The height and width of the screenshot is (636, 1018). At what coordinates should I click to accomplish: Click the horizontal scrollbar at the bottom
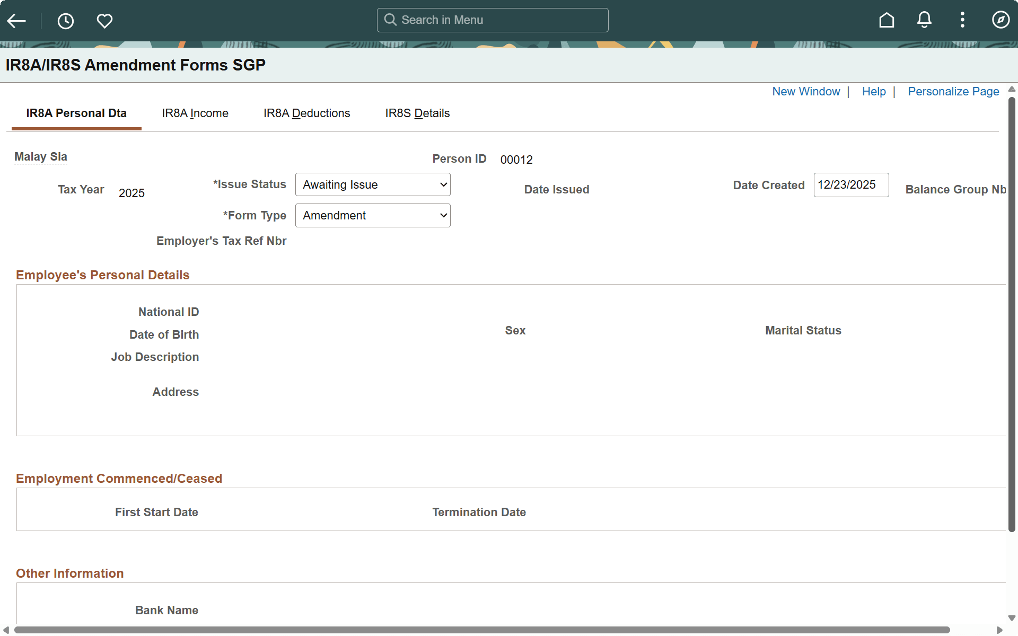coord(481,630)
